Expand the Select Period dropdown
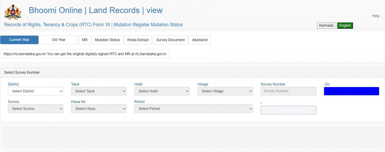 coord(194,109)
